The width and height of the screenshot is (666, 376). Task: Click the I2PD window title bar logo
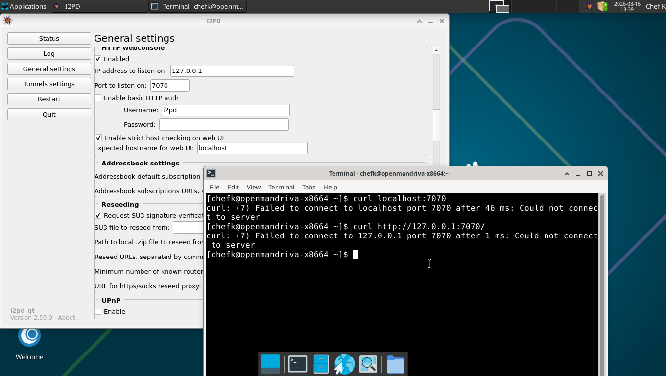[7, 21]
